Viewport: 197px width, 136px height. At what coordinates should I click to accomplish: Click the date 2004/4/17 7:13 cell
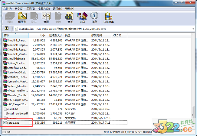101,123
